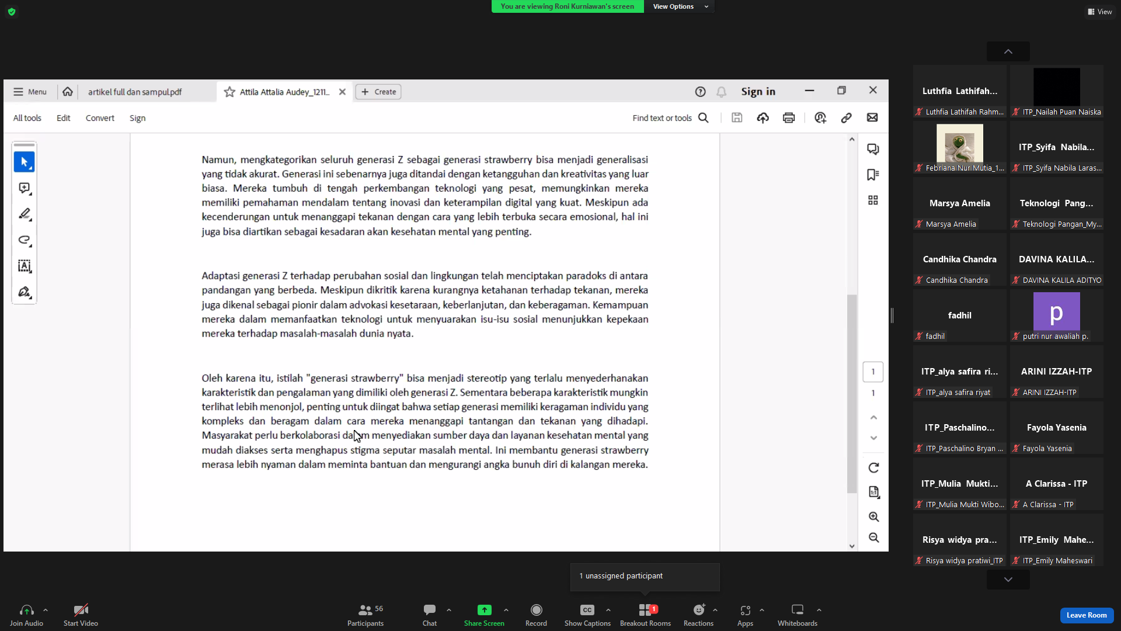Open the Acrobat help question icon

(x=700, y=92)
